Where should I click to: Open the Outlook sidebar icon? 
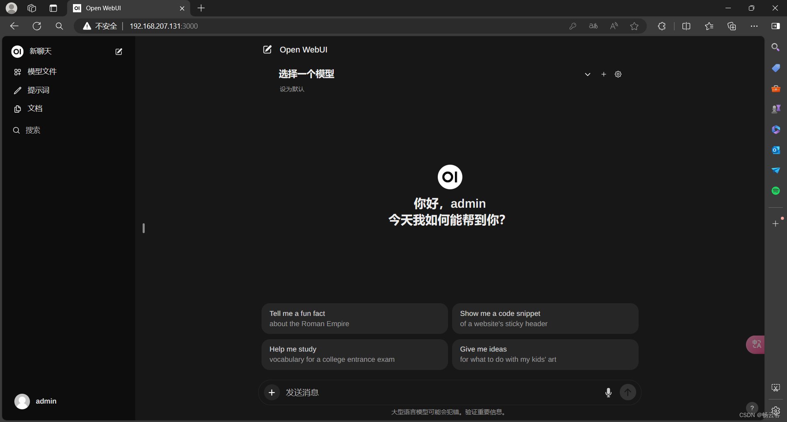point(776,150)
